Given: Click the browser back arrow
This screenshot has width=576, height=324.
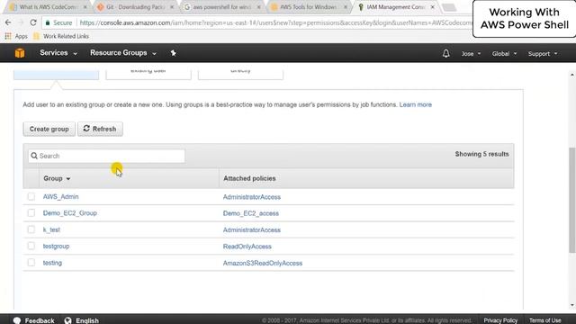Looking at the screenshot, I should [8, 22].
